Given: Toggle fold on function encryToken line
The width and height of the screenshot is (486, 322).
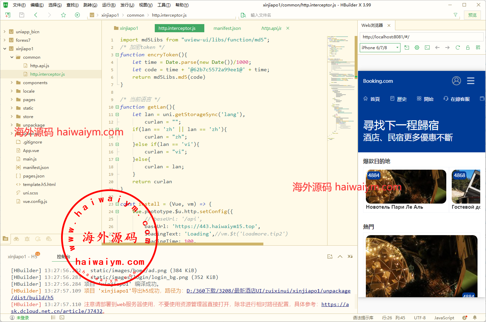Looking at the screenshot, I should [117, 55].
